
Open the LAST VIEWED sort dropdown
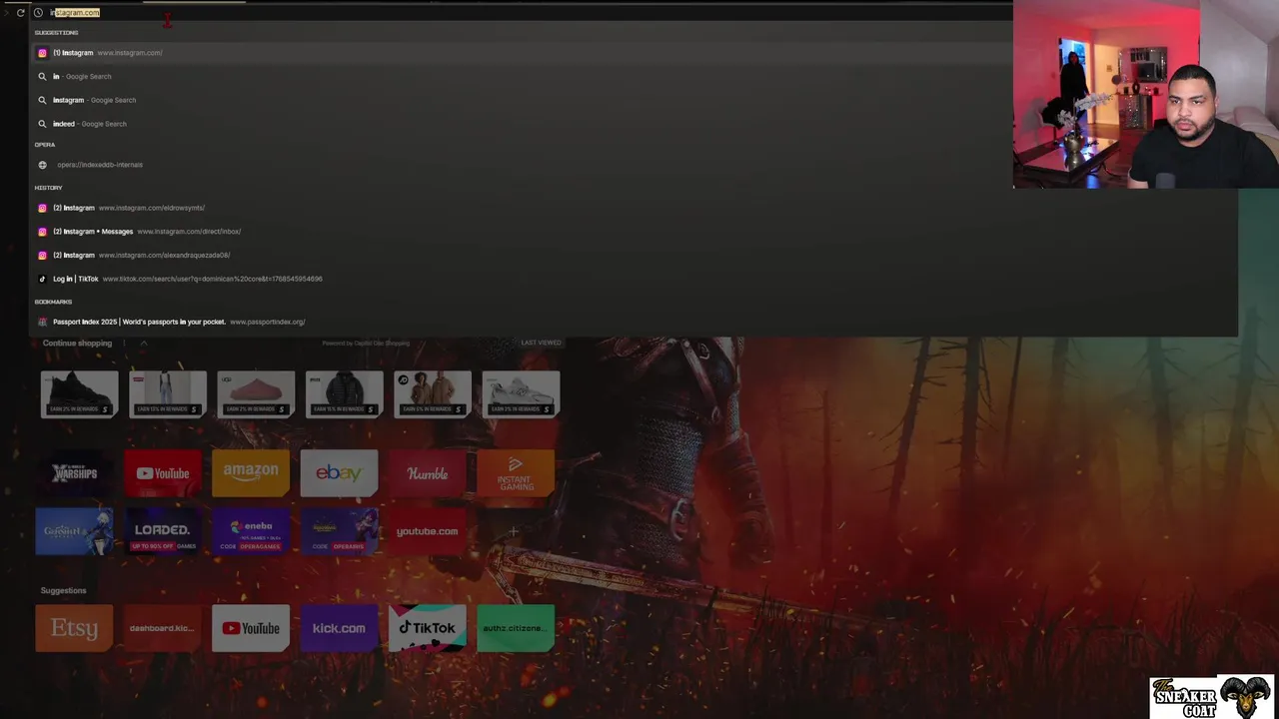click(x=541, y=343)
